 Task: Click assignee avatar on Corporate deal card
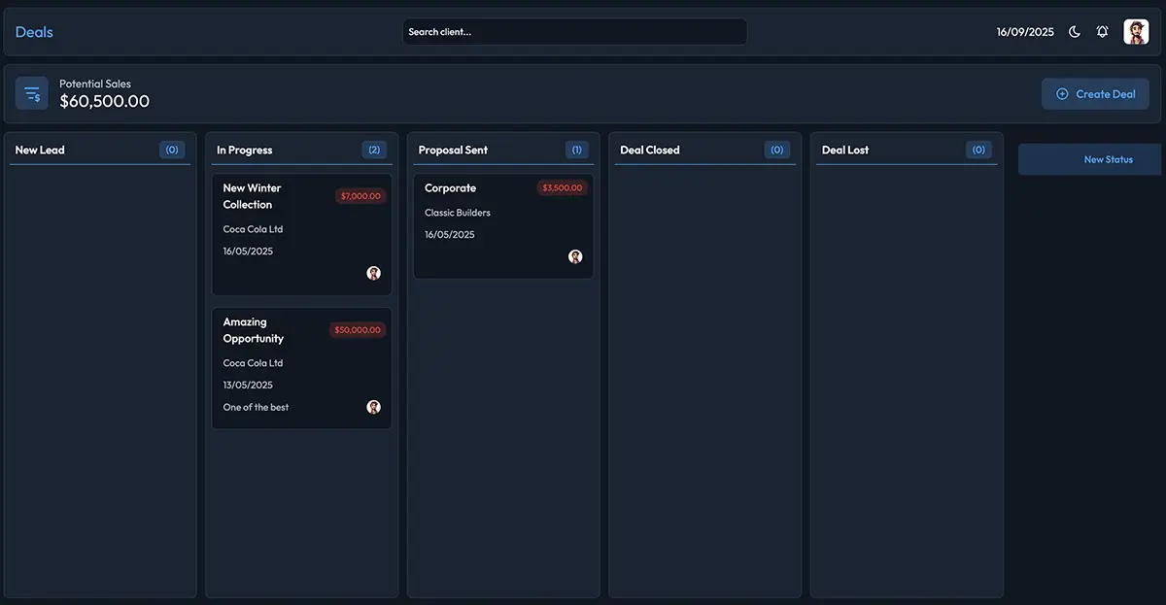click(575, 257)
